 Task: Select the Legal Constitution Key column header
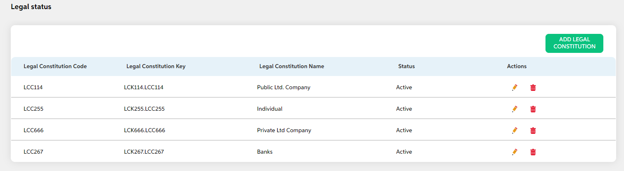(156, 66)
